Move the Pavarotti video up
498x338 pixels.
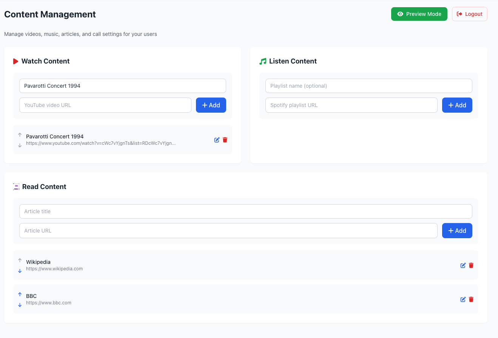coord(20,135)
